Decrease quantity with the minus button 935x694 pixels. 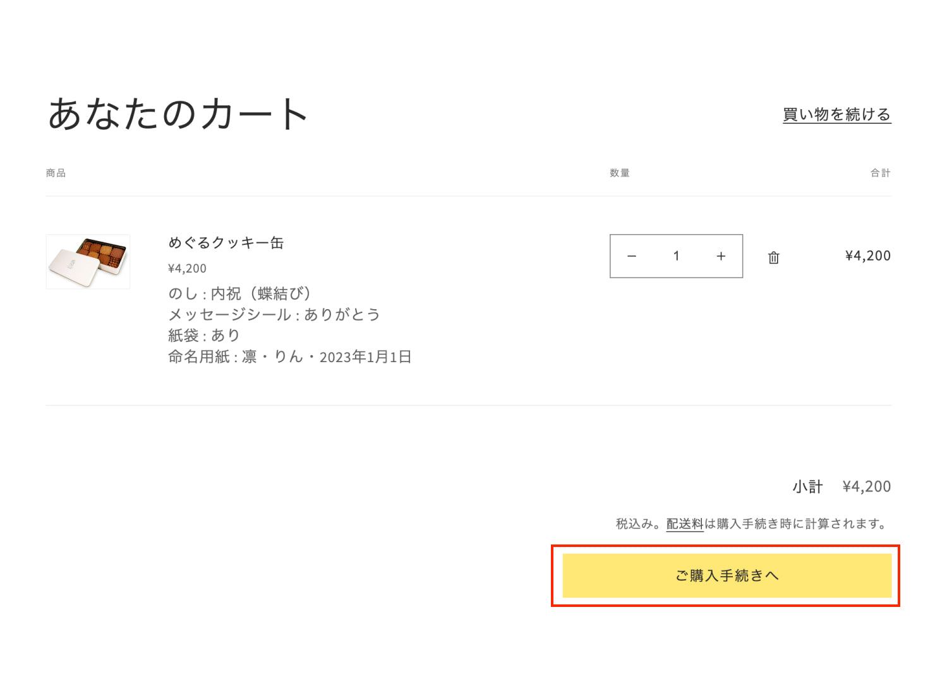(632, 256)
